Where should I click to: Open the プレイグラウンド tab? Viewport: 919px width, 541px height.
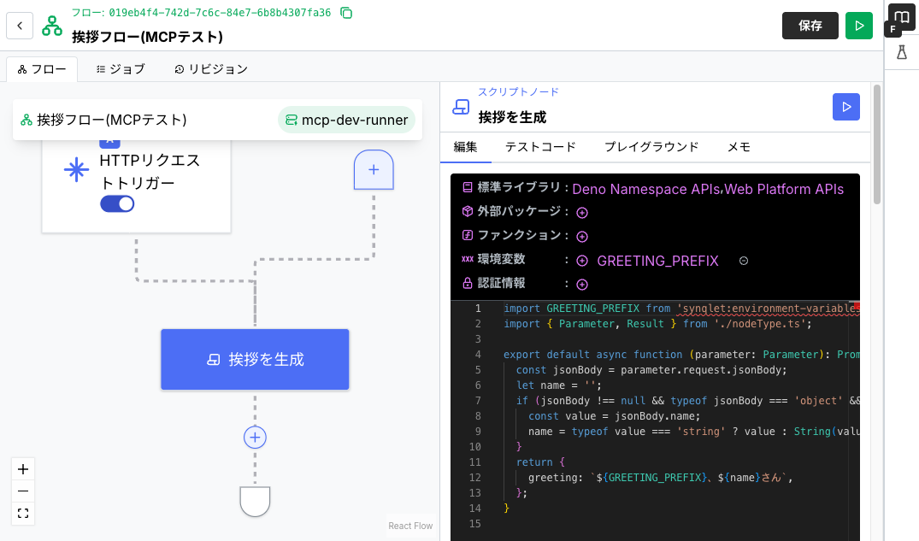pos(651,146)
